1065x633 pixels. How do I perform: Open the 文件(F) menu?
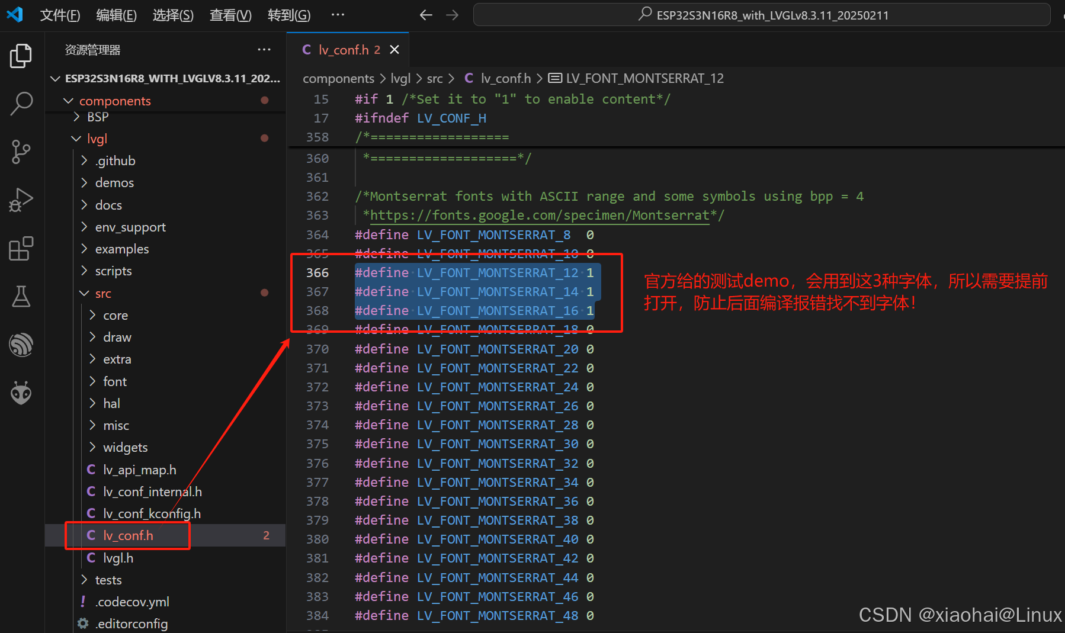60,15
